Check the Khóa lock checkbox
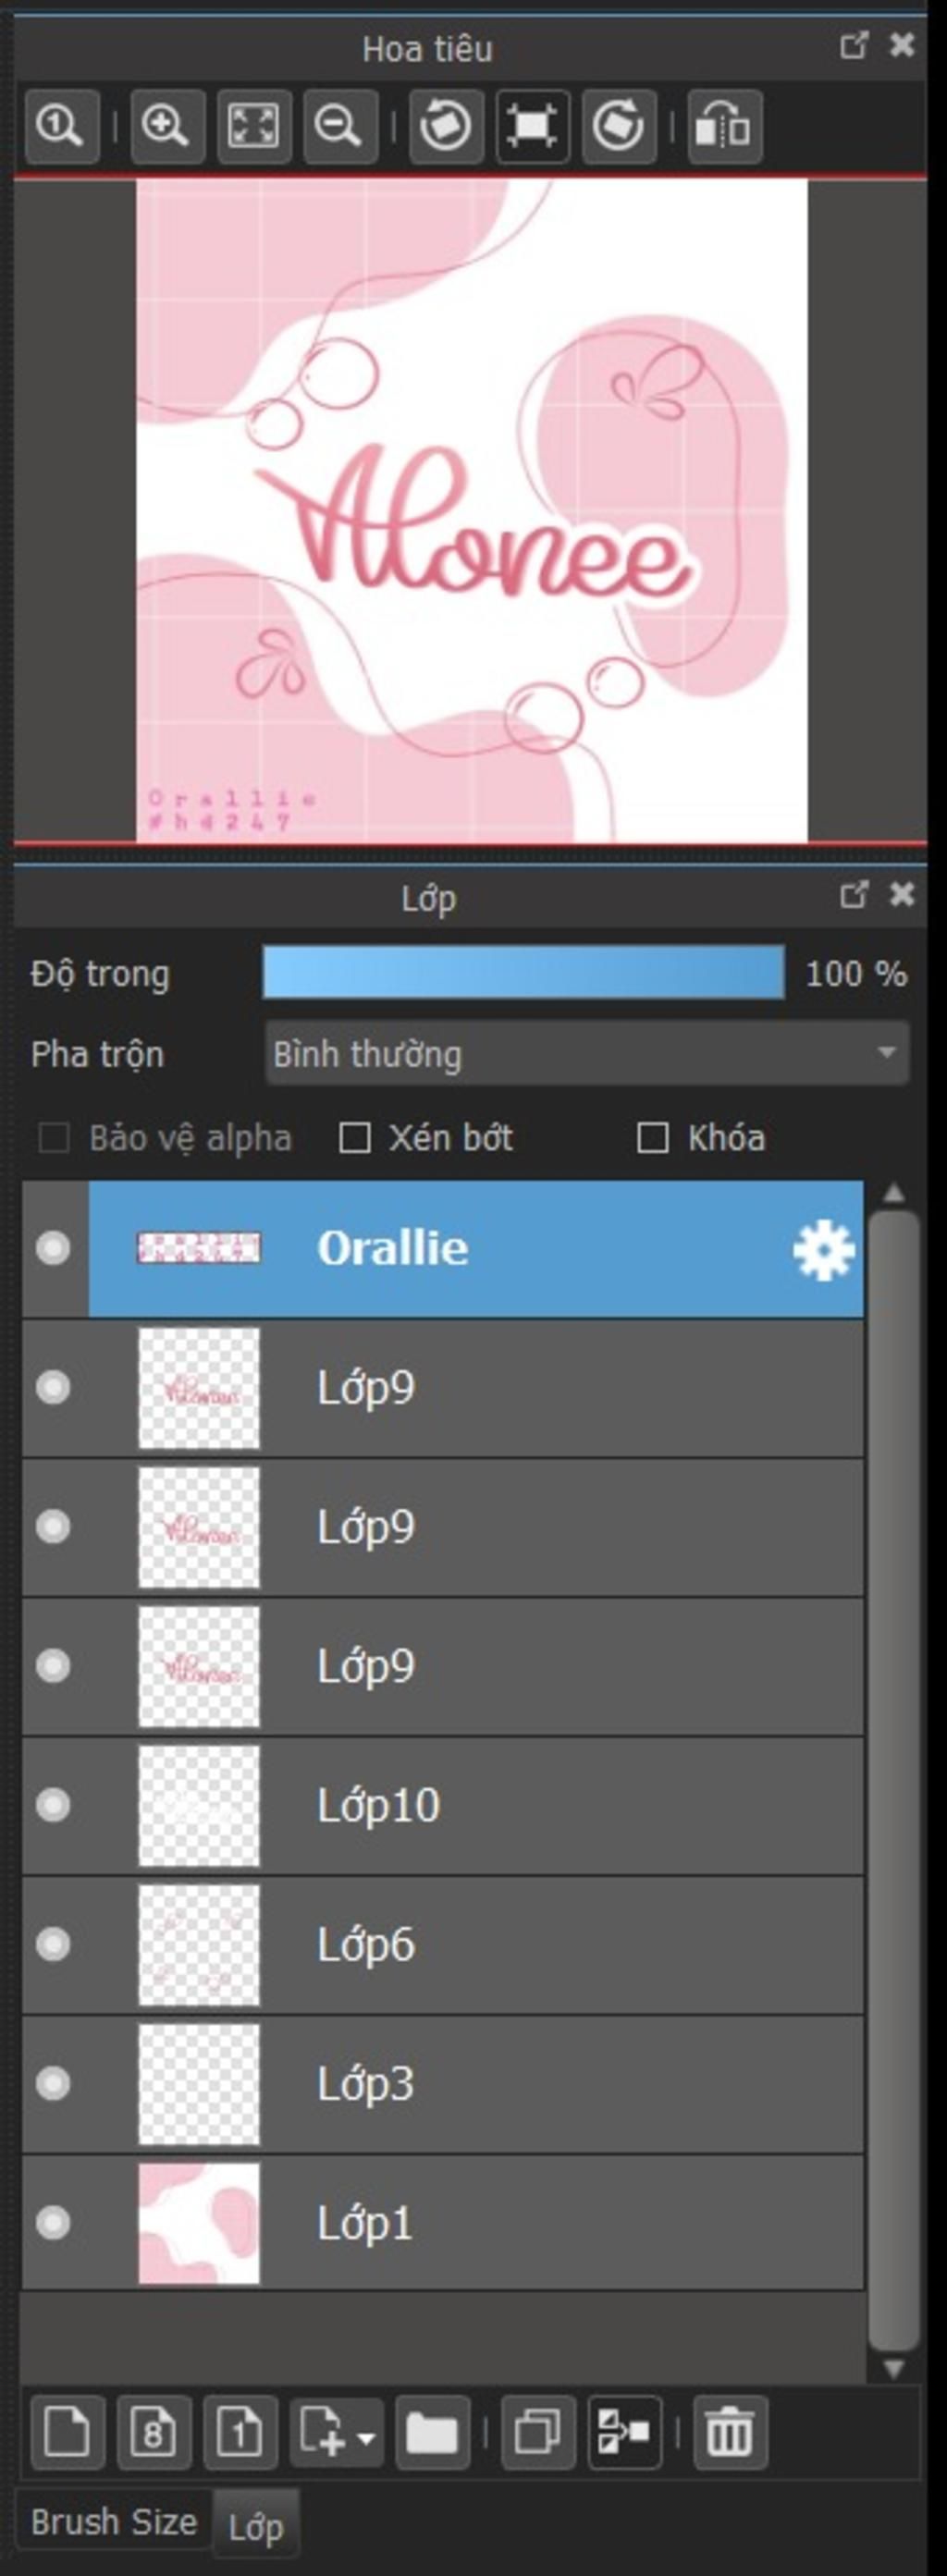 [x=653, y=1138]
